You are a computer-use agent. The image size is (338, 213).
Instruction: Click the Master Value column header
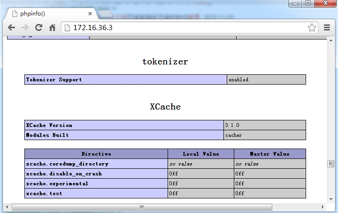(x=270, y=154)
